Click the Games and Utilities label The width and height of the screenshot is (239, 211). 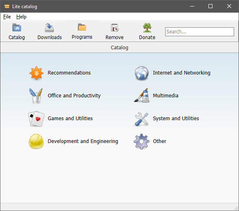click(70, 118)
